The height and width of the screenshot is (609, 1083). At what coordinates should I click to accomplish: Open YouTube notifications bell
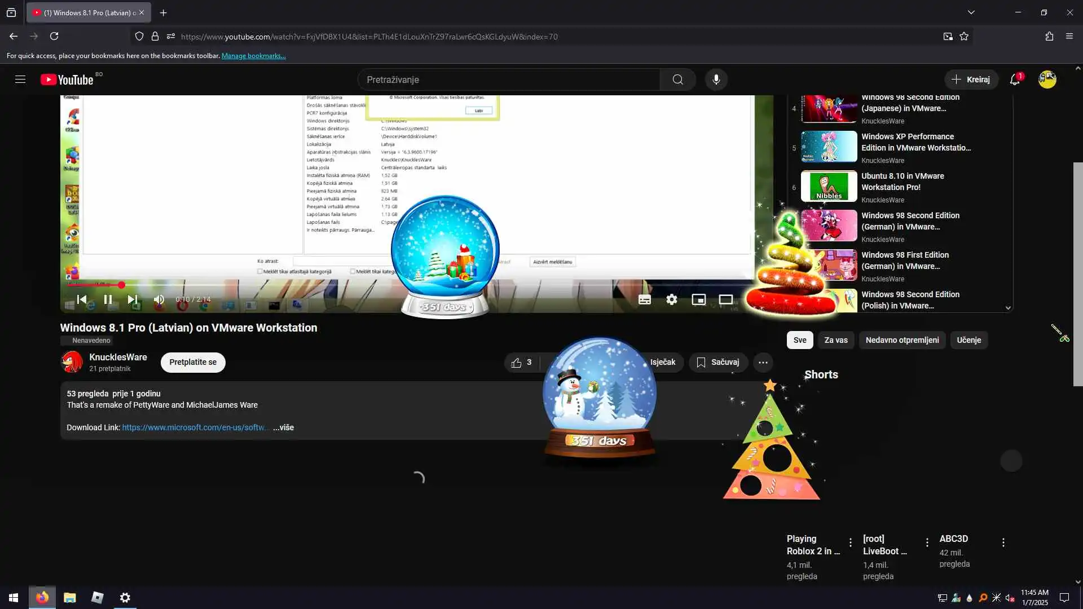pyautogui.click(x=1014, y=80)
